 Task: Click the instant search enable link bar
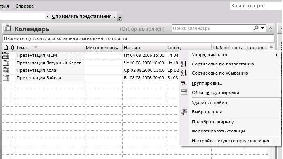[138, 38]
